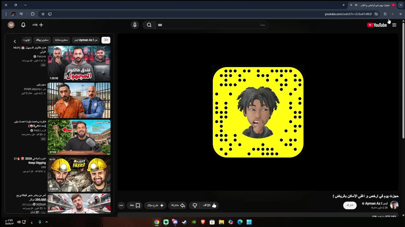This screenshot has width=405, height=227.
Task: Open File Explorer from the taskbar
Action: 221,222
